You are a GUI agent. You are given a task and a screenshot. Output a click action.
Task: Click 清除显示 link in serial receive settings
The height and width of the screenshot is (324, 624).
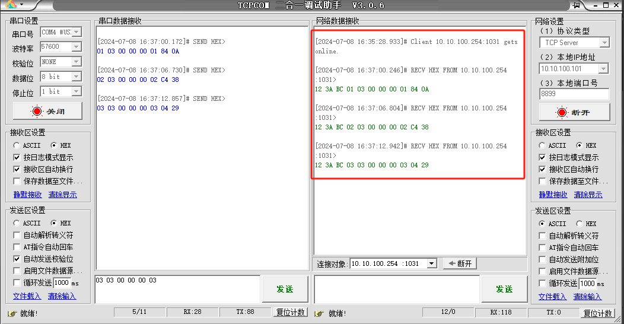(62, 195)
